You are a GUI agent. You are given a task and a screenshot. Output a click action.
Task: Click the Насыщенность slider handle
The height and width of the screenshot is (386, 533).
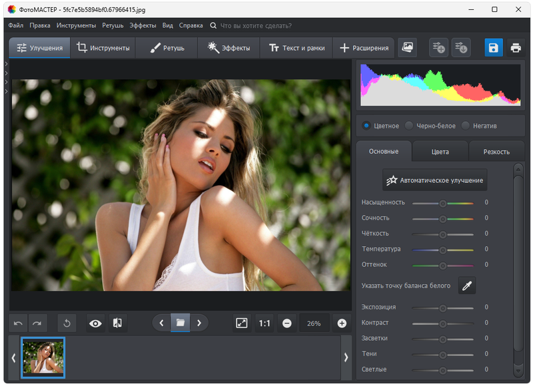pyautogui.click(x=442, y=202)
